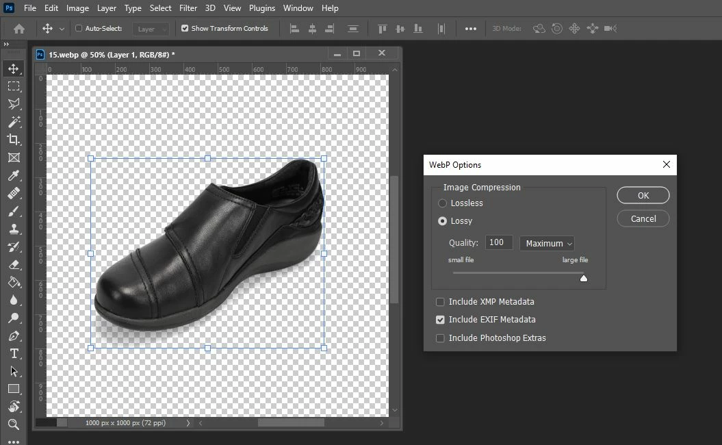Toggle Show Transform Controls checkbox

coord(185,29)
